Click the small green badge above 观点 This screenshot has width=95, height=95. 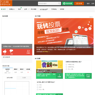coord(21,8)
